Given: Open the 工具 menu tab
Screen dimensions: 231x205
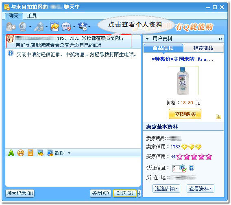Looking at the screenshot, I should click(32, 16).
